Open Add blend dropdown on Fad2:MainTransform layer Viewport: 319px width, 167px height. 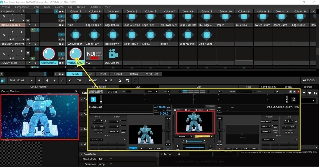[17, 39]
